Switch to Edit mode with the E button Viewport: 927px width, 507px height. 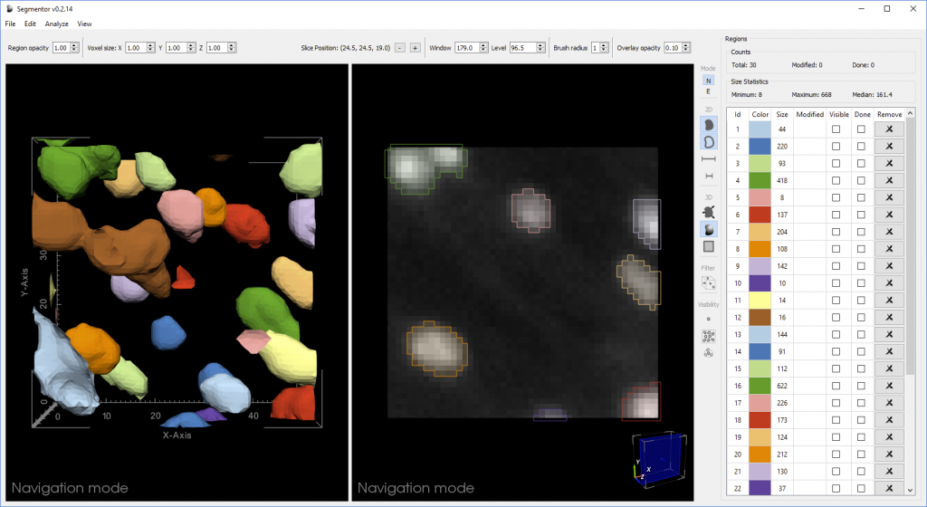[708, 91]
